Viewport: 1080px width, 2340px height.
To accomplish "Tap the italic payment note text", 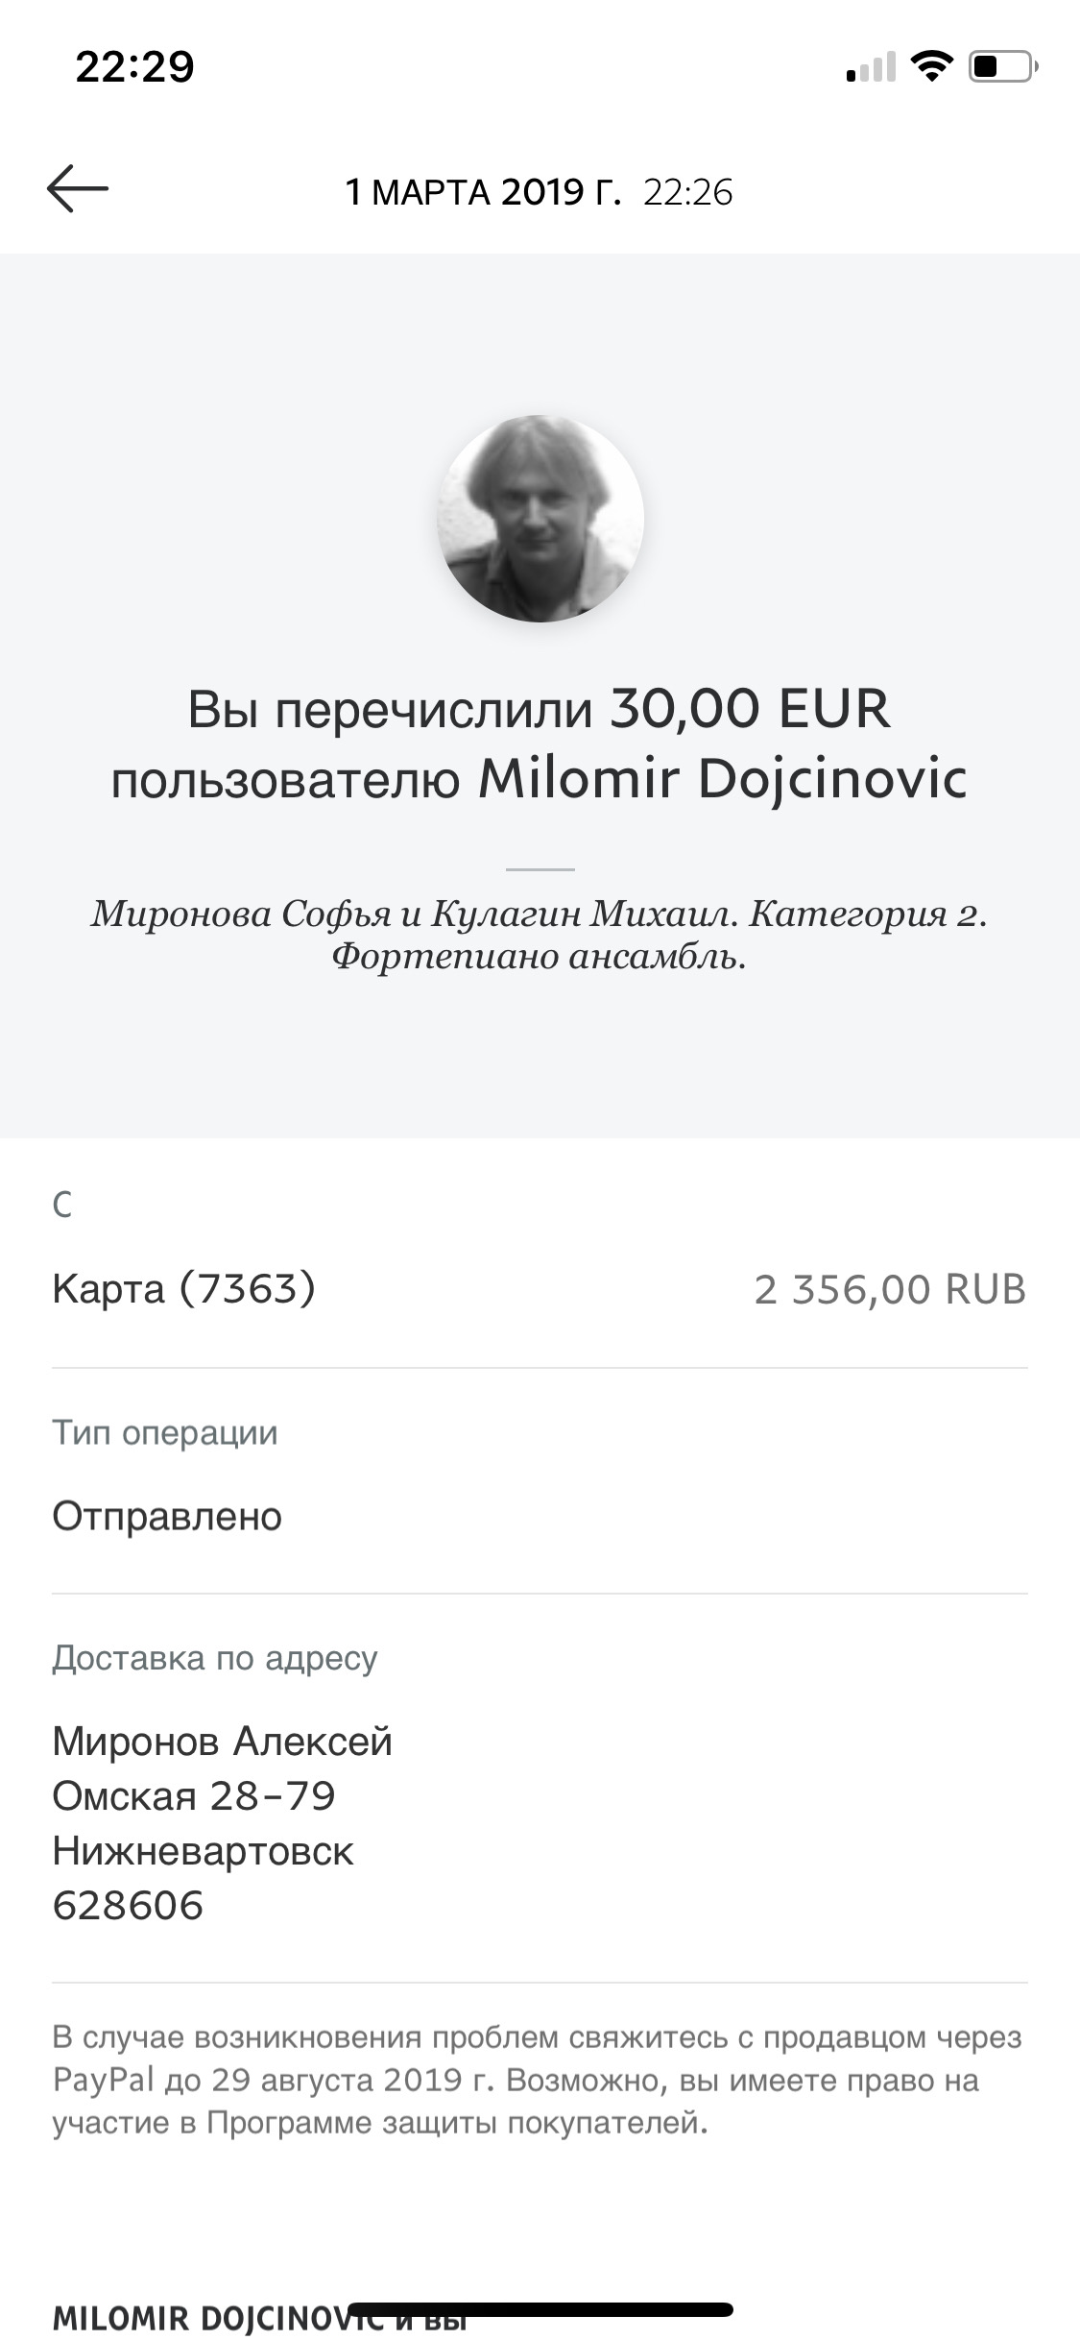I will tap(540, 936).
